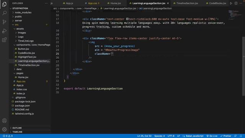245x138 pixels.
Task: Click the richblack-600 color swatch
Action: (x=127, y=19)
